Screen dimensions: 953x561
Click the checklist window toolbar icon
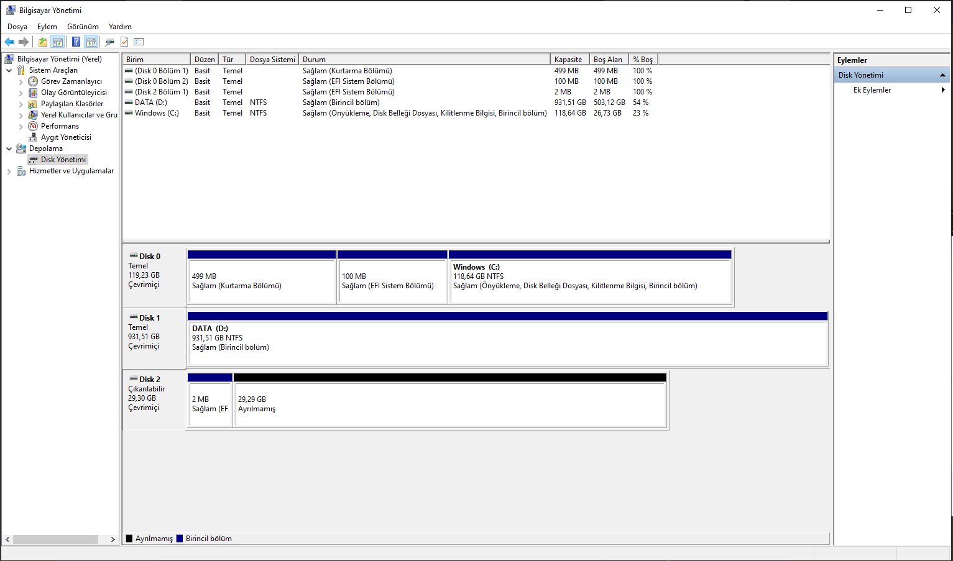(x=139, y=42)
